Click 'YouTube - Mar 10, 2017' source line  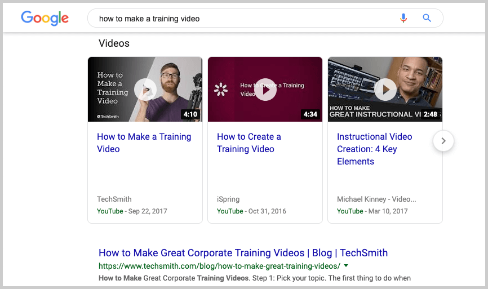372,211
